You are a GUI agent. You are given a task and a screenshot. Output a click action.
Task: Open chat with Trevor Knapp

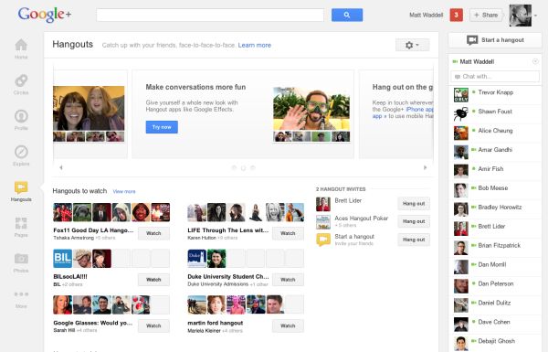point(496,95)
